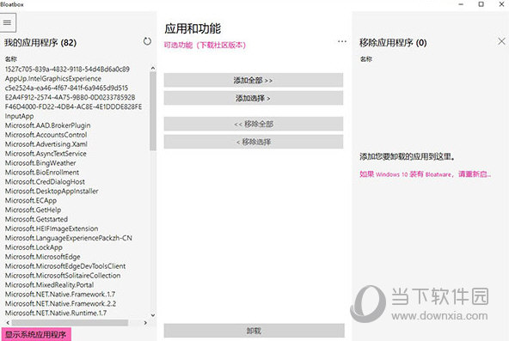The image size is (509, 341).
Task: Click the horizontal scroll-left arrow
Action: 8,323
